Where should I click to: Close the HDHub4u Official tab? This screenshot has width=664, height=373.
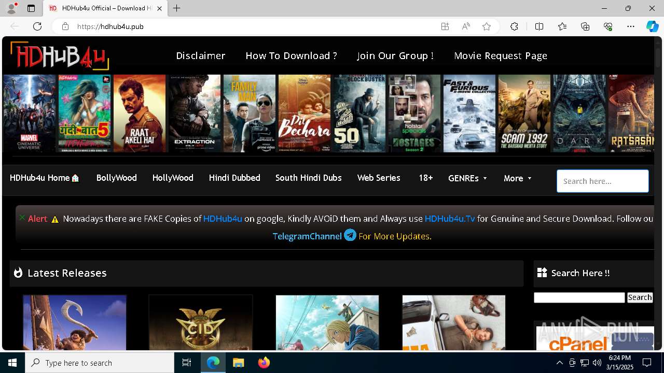(160, 8)
